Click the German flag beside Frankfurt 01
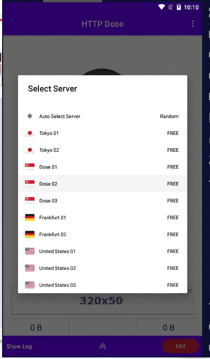This screenshot has height=359, width=210. tap(29, 218)
